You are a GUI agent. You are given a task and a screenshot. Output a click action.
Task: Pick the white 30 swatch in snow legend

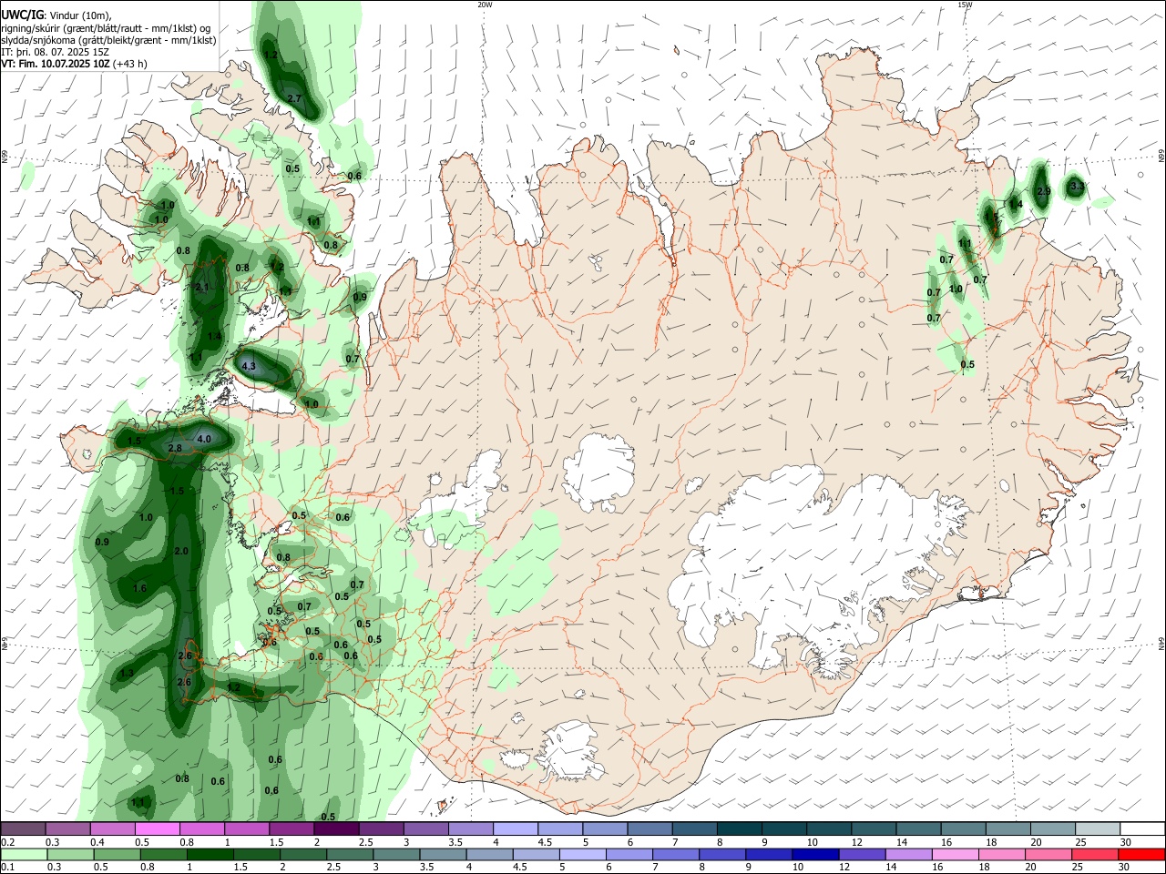click(x=1141, y=829)
